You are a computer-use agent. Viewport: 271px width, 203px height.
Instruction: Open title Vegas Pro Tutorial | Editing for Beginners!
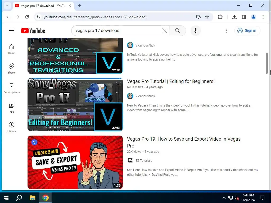(x=171, y=81)
